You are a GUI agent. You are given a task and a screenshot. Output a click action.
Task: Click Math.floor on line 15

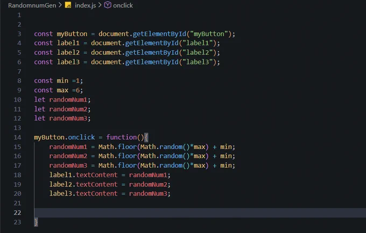click(x=117, y=147)
